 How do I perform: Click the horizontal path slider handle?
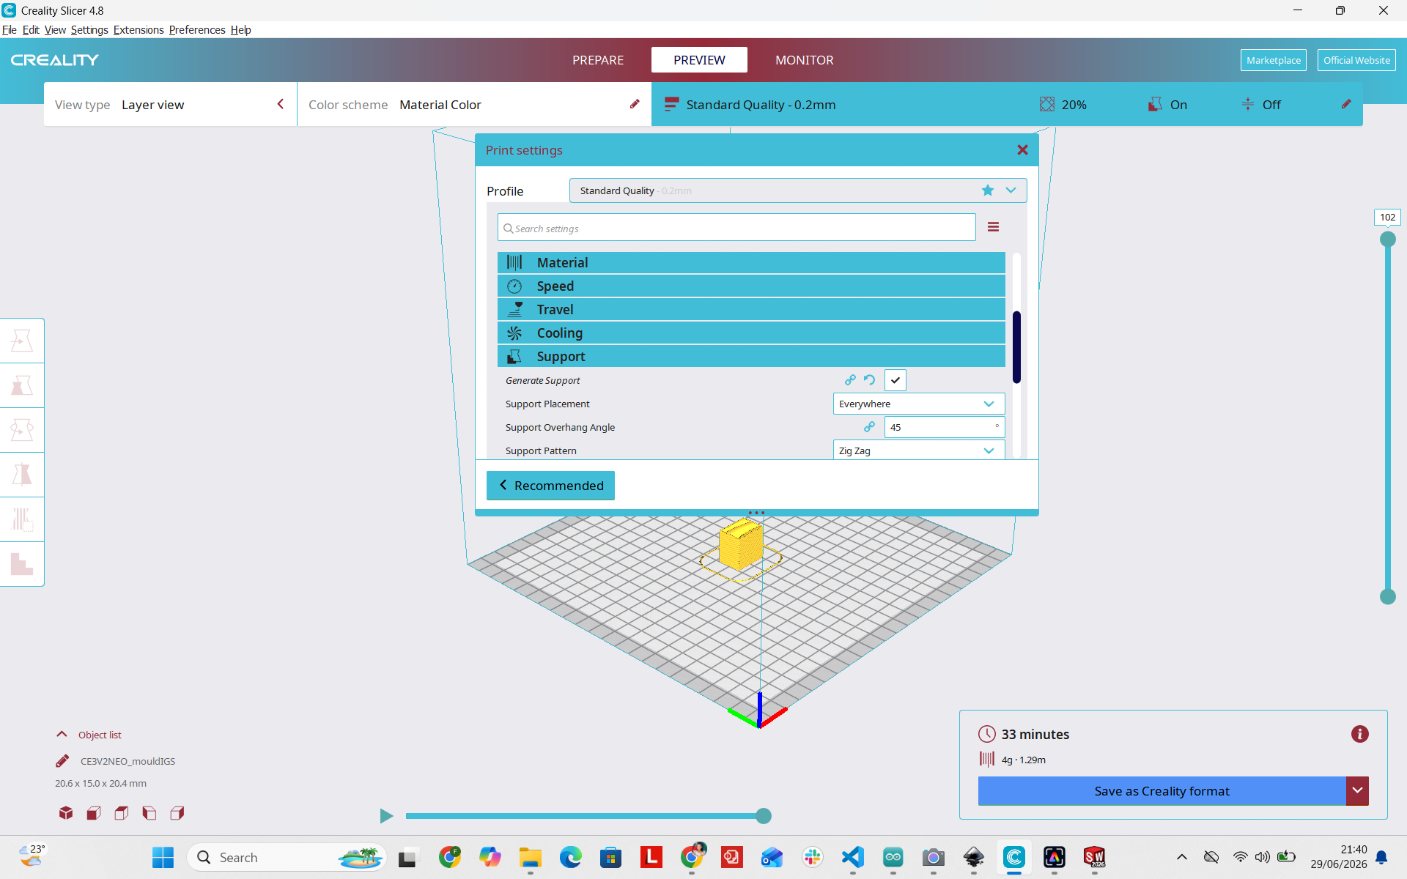click(764, 816)
